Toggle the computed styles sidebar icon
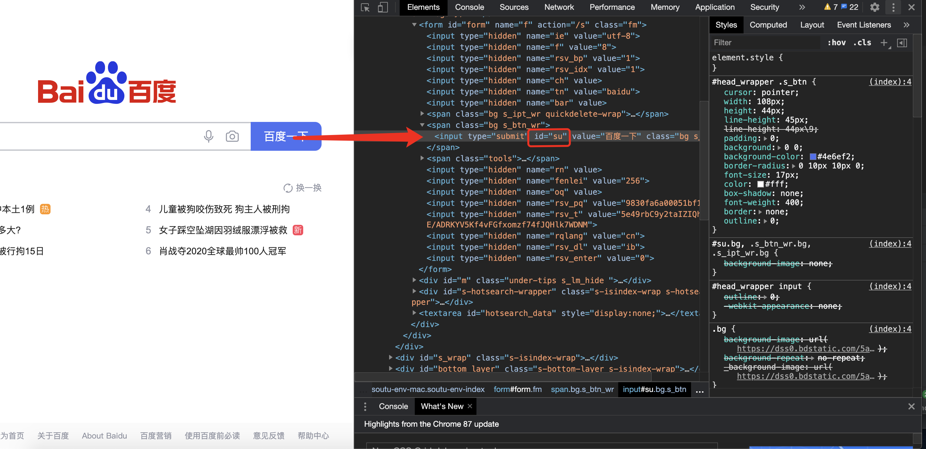Viewport: 926px width, 449px height. 902,43
